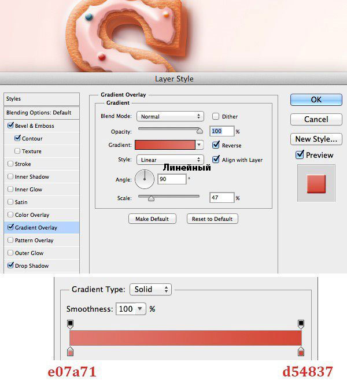The width and height of the screenshot is (347, 388).
Task: Select the Inner Glow label
Action: pyautogui.click(x=28, y=189)
